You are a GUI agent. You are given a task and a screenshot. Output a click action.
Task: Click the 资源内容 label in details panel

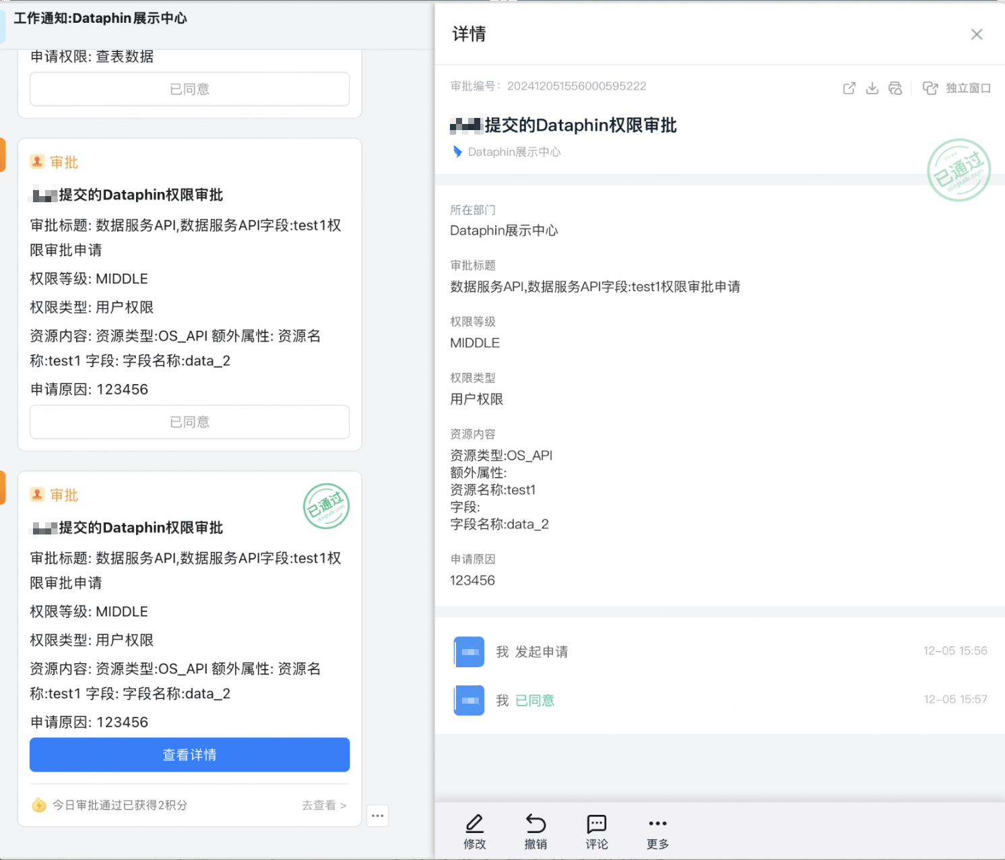(x=473, y=434)
